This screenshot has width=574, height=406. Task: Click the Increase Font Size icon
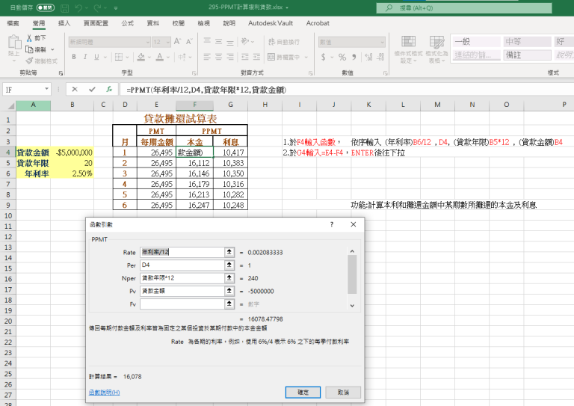[x=178, y=42]
